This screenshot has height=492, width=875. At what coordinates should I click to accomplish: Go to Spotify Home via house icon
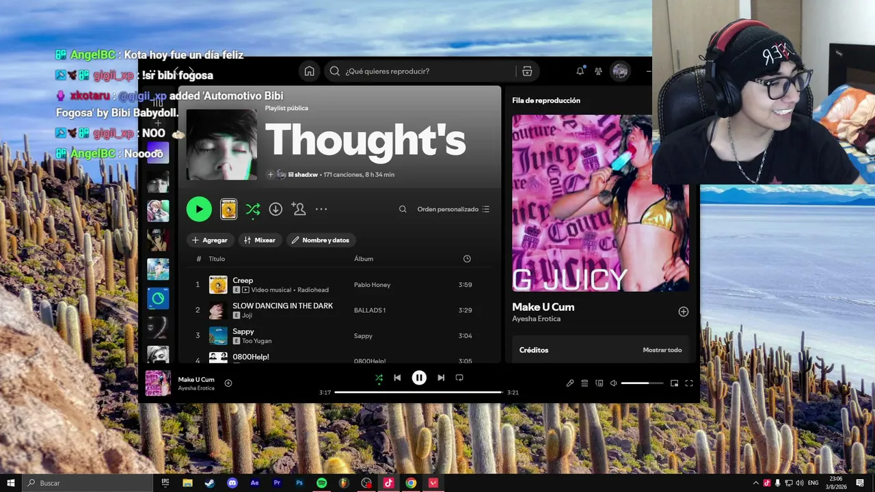coord(309,71)
